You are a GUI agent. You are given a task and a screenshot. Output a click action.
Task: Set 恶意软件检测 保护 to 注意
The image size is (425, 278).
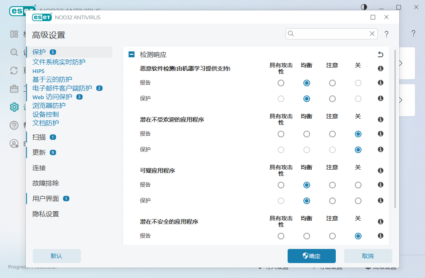point(332,99)
